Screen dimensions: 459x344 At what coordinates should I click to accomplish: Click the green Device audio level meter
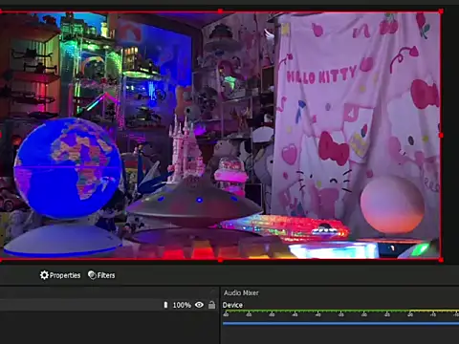pos(340,311)
